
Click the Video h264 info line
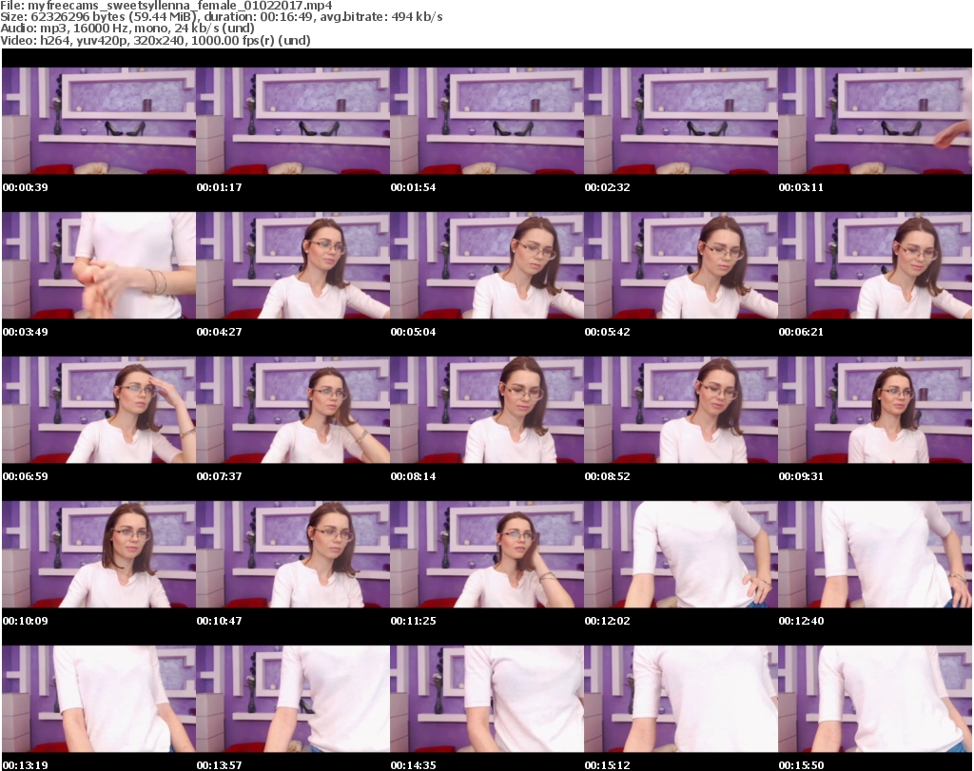coord(155,40)
